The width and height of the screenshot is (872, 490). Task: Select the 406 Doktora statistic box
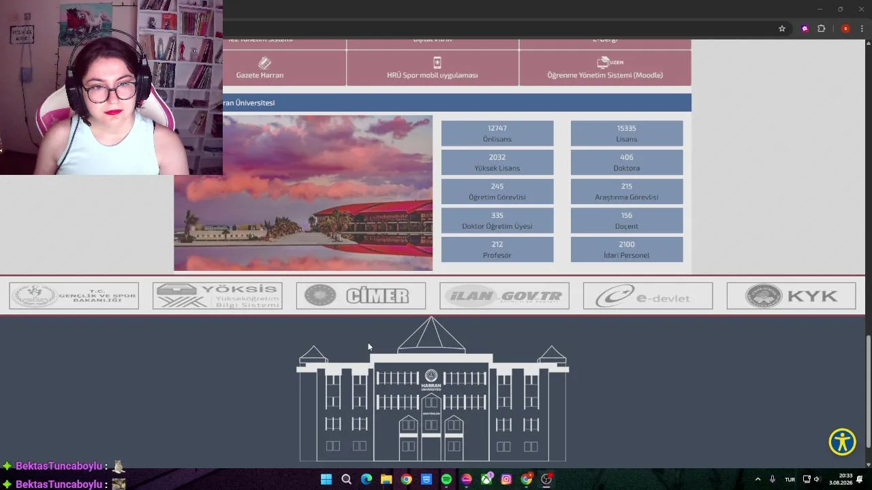627,163
